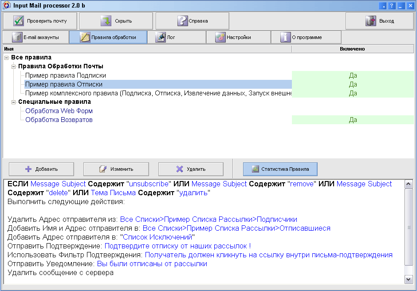Toggle Да for the complex rule example
The width and height of the screenshot is (417, 291).
(x=353, y=93)
